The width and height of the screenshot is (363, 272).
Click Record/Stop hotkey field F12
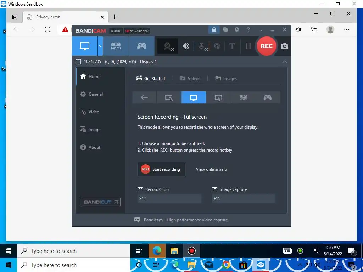(x=169, y=198)
